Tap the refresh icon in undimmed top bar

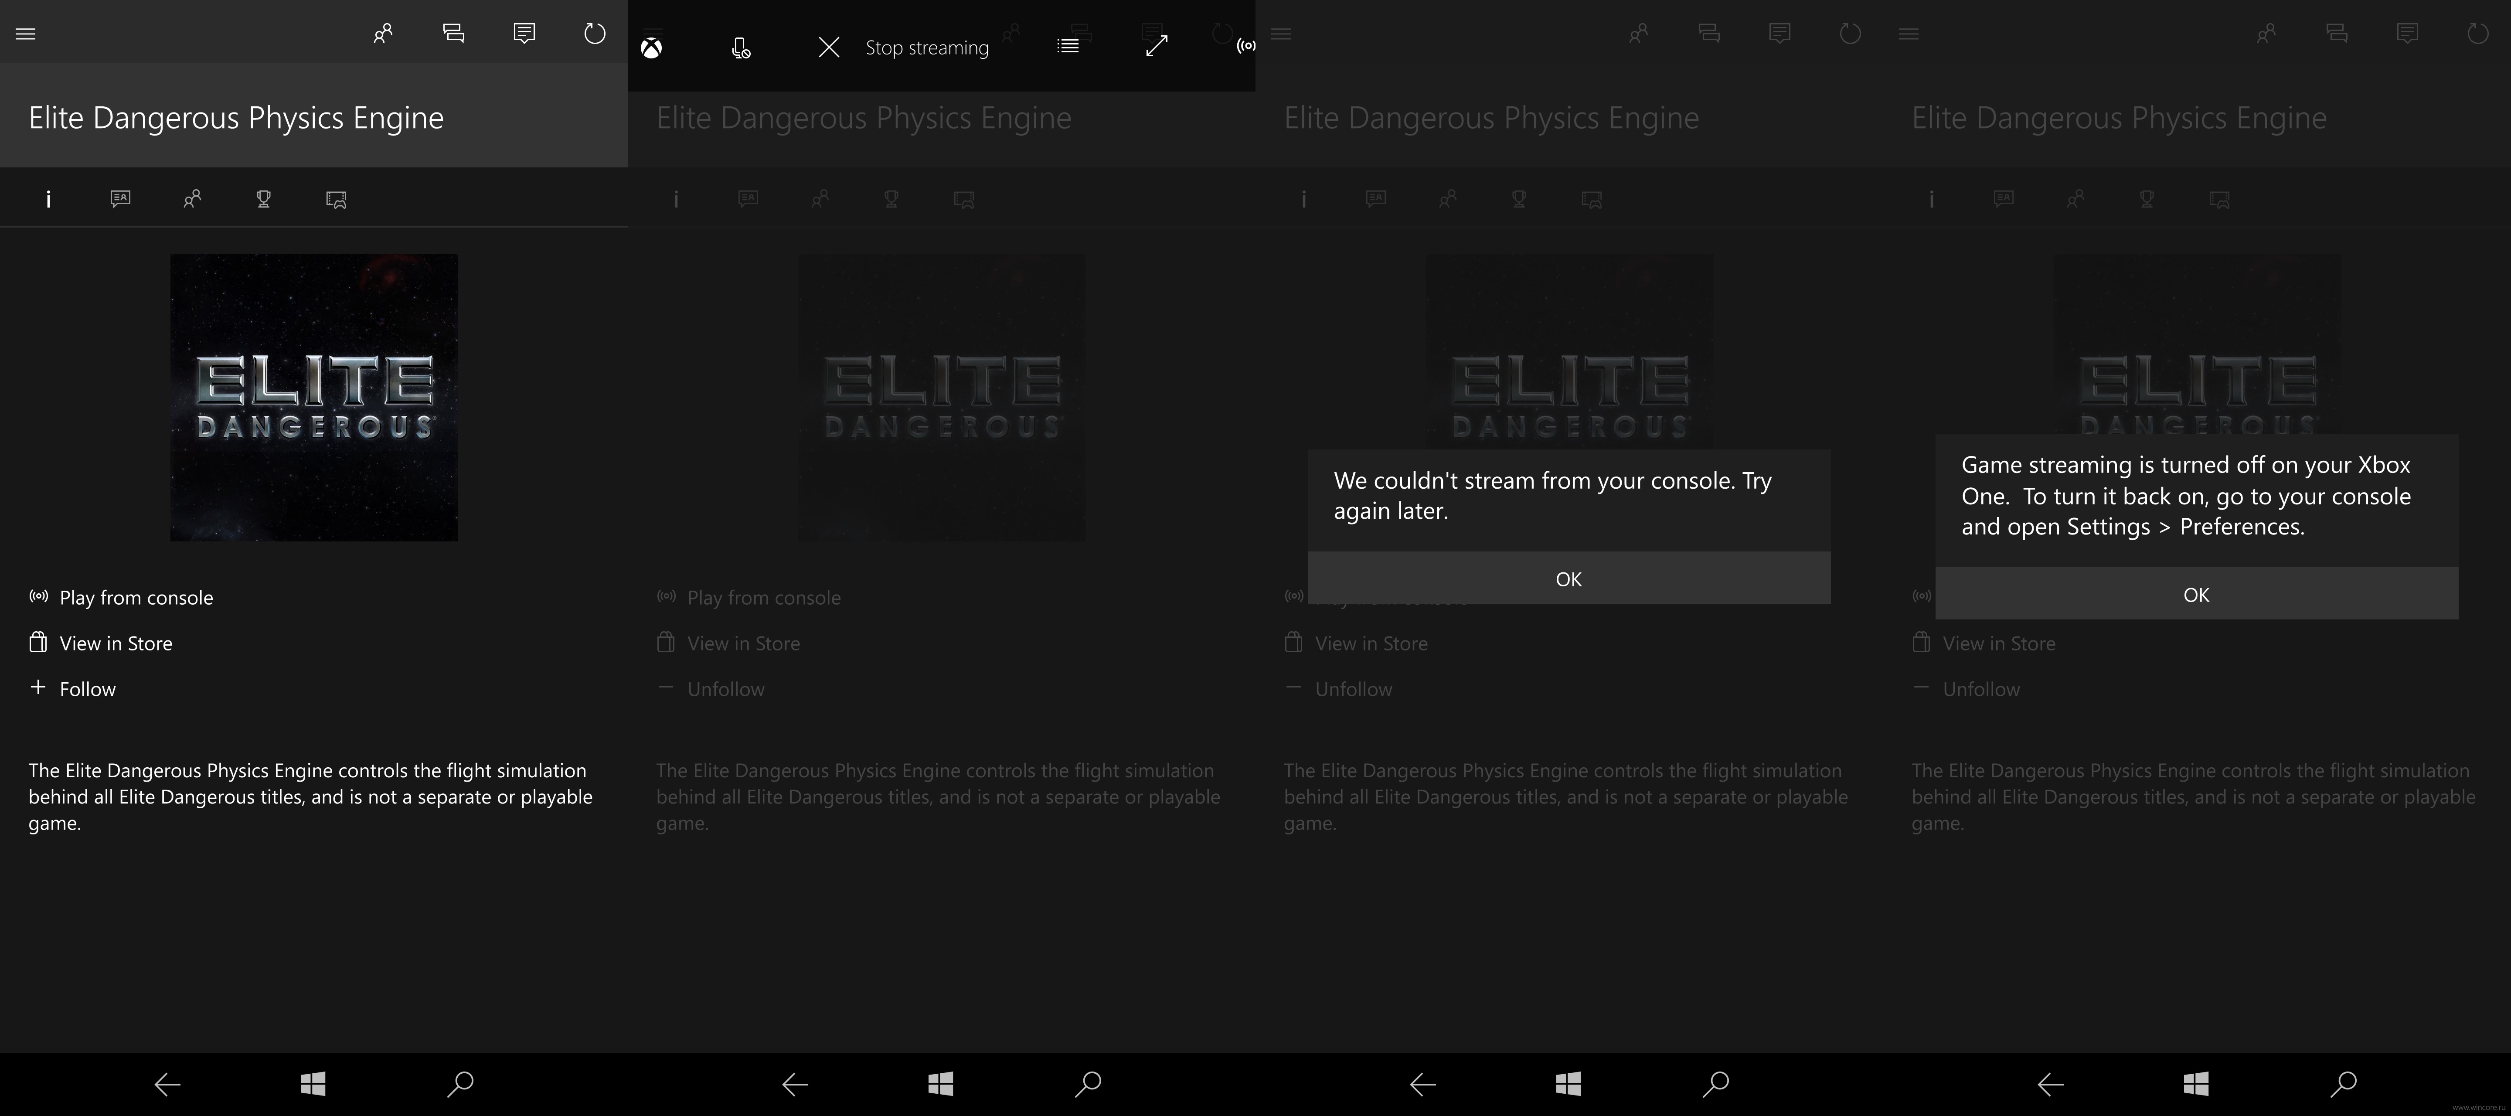(595, 34)
